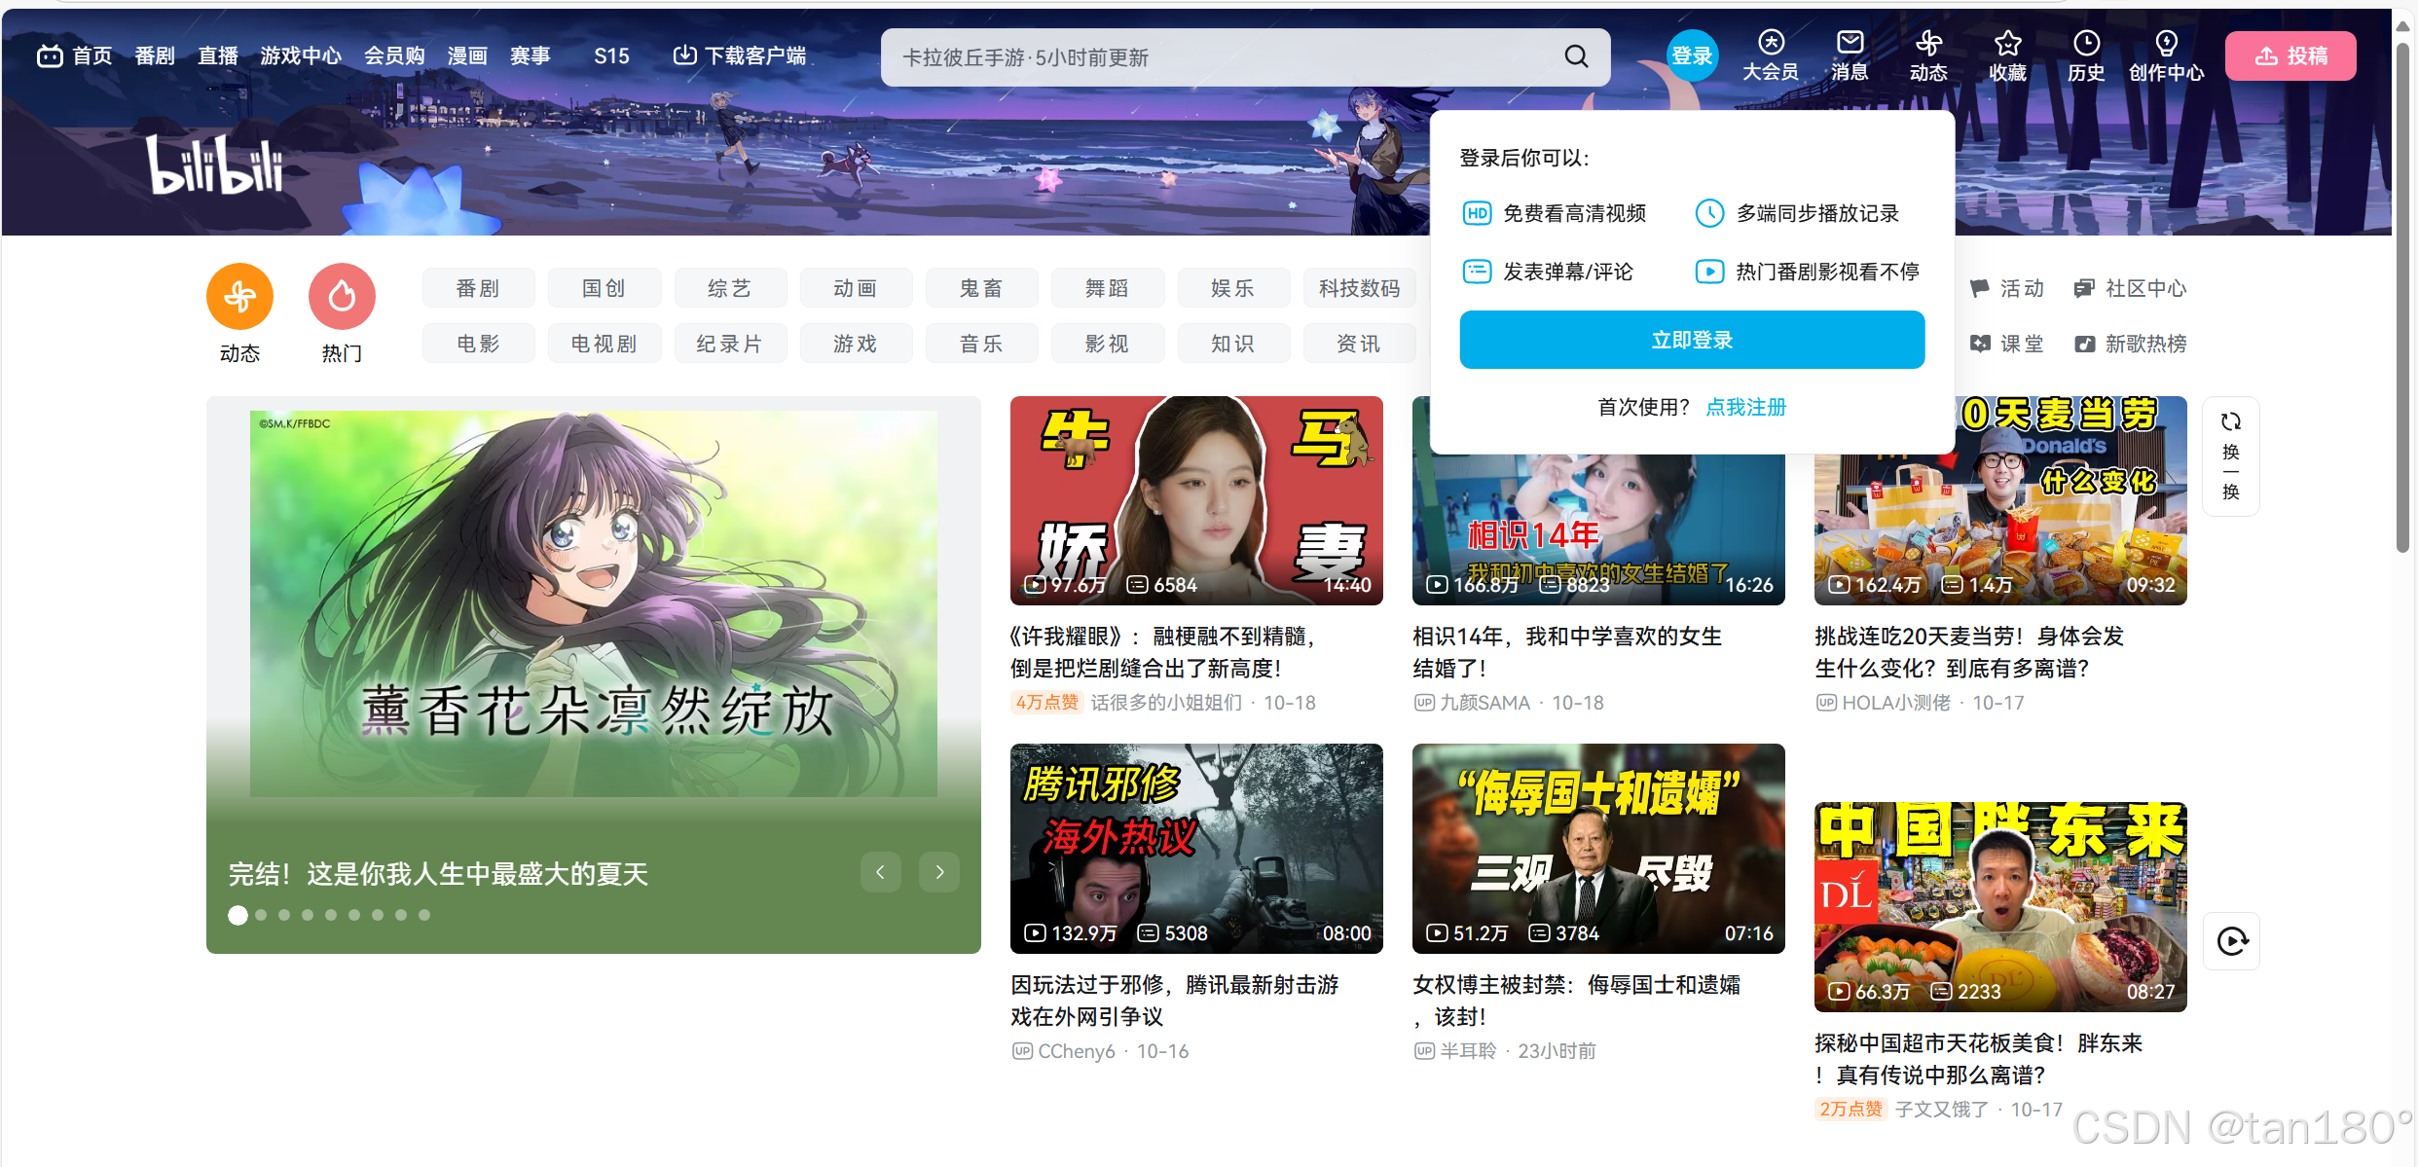This screenshot has height=1167, width=2418.
Task: Click the orange 动态 channel icon
Action: pyautogui.click(x=239, y=297)
